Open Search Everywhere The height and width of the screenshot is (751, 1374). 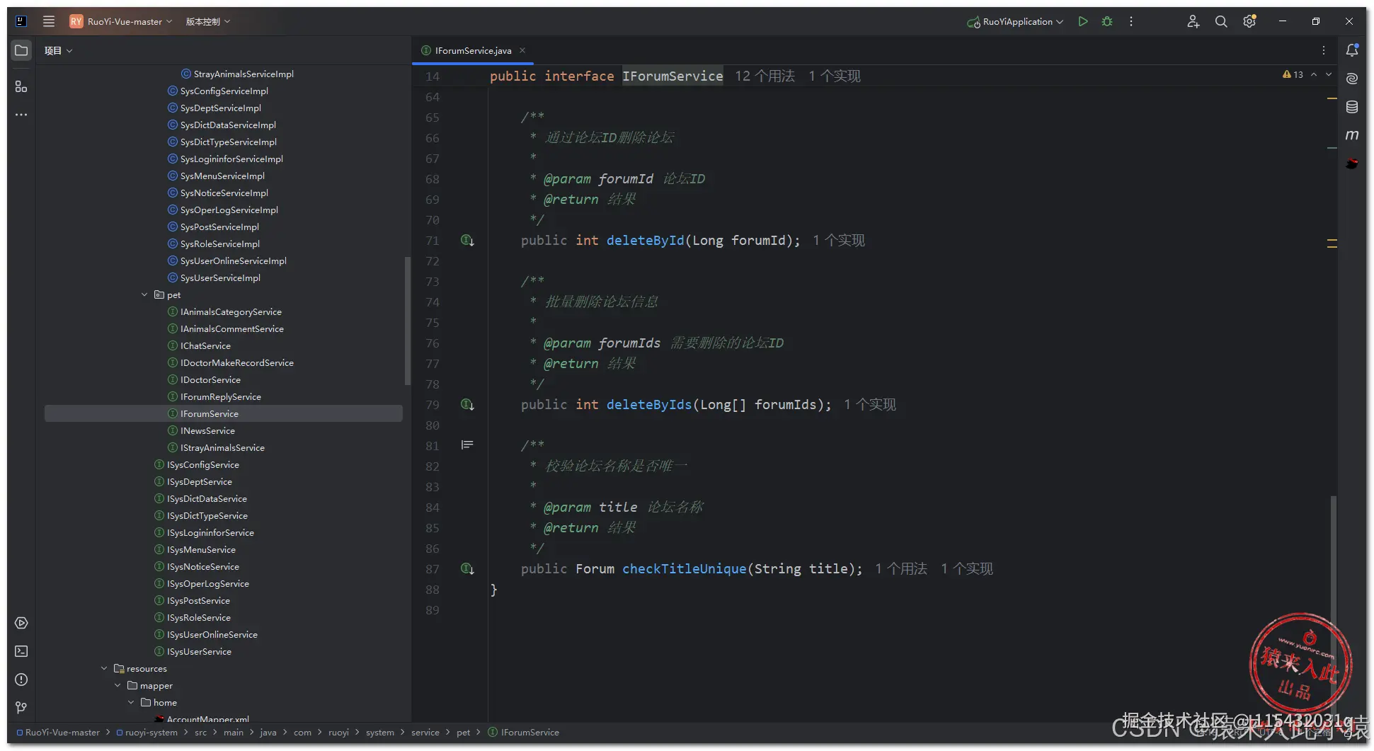click(x=1221, y=21)
